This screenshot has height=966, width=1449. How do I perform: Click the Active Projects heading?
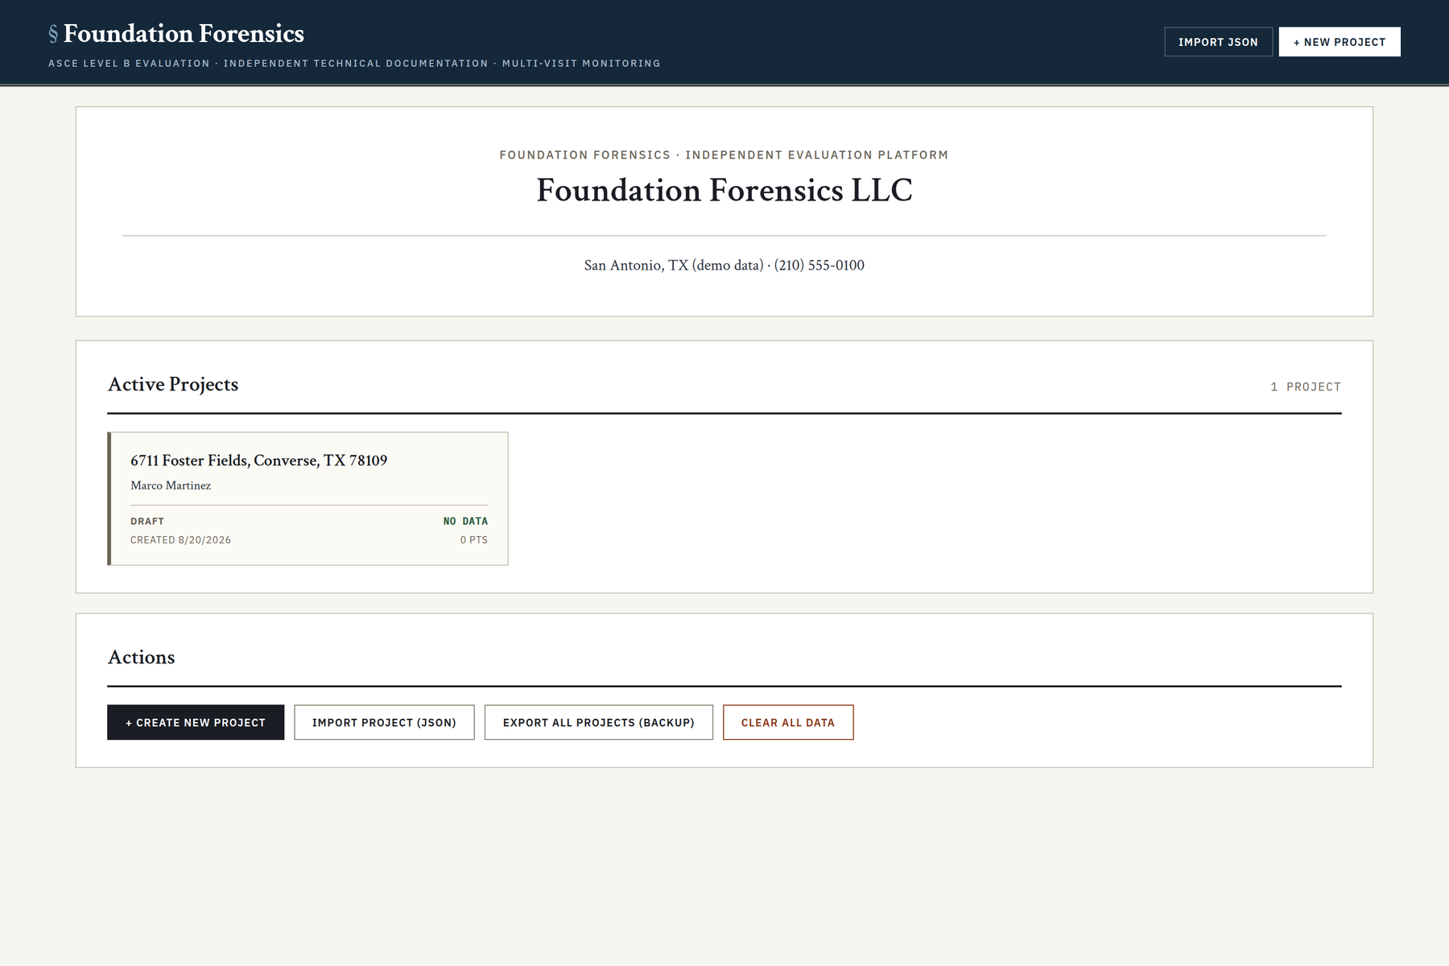click(x=173, y=384)
